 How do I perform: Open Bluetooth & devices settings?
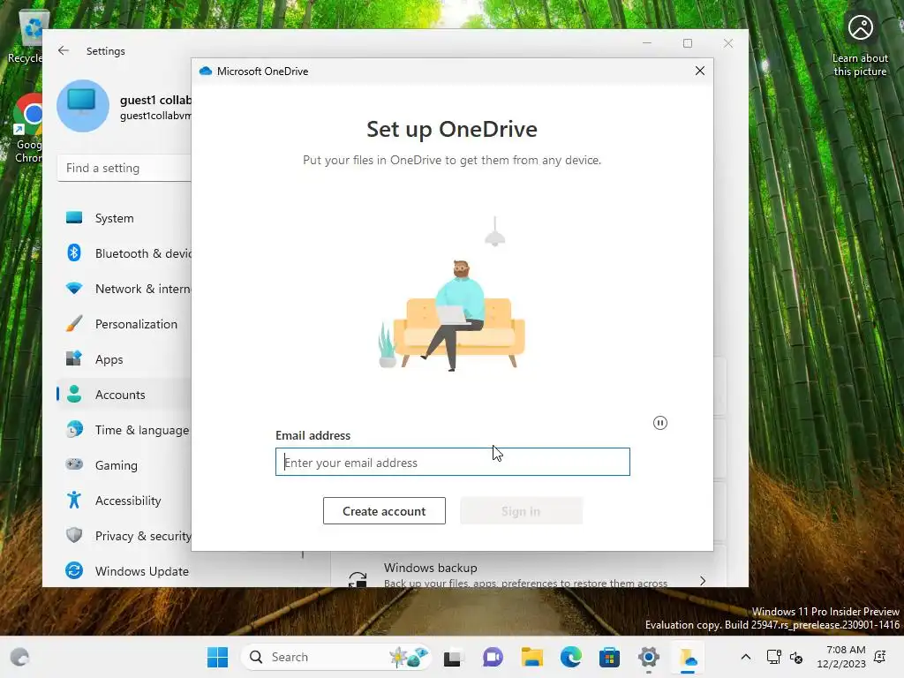pyautogui.click(x=124, y=253)
